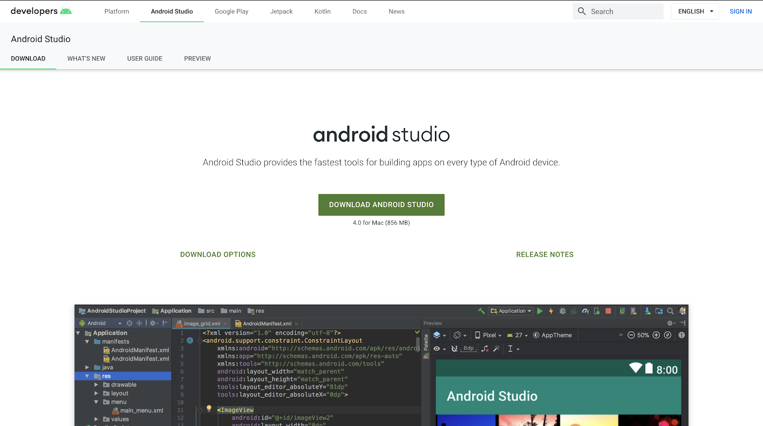
Task: Switch to the USER GUIDE tab
Action: click(145, 59)
